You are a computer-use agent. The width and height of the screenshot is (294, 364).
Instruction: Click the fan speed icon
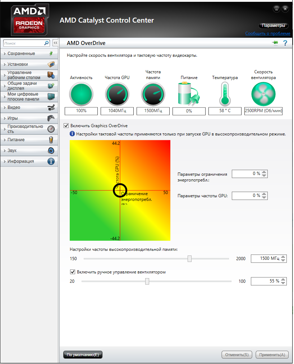tap(263, 94)
